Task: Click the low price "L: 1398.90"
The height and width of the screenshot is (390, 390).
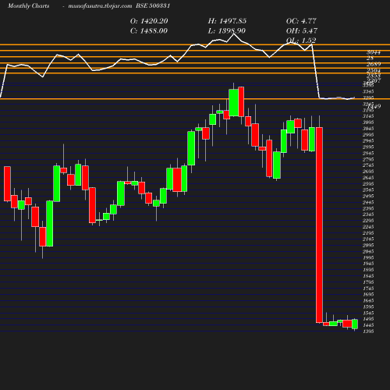Action: (x=227, y=31)
